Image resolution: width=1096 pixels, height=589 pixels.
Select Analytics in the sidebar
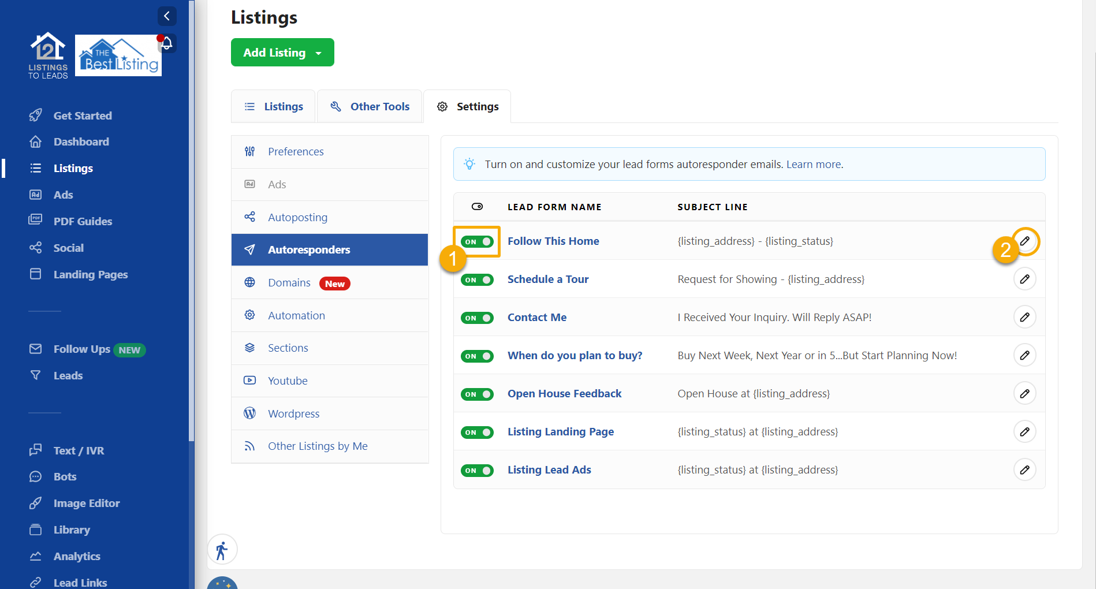point(77,556)
